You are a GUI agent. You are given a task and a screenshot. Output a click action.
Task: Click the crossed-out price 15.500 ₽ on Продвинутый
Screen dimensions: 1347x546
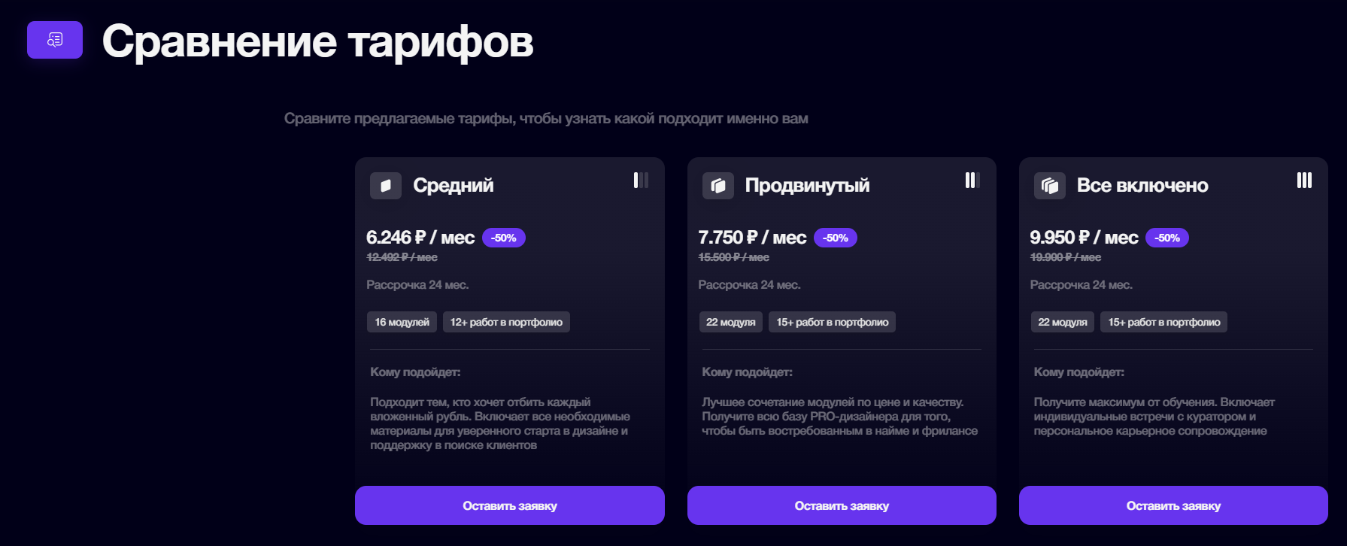pos(733,256)
